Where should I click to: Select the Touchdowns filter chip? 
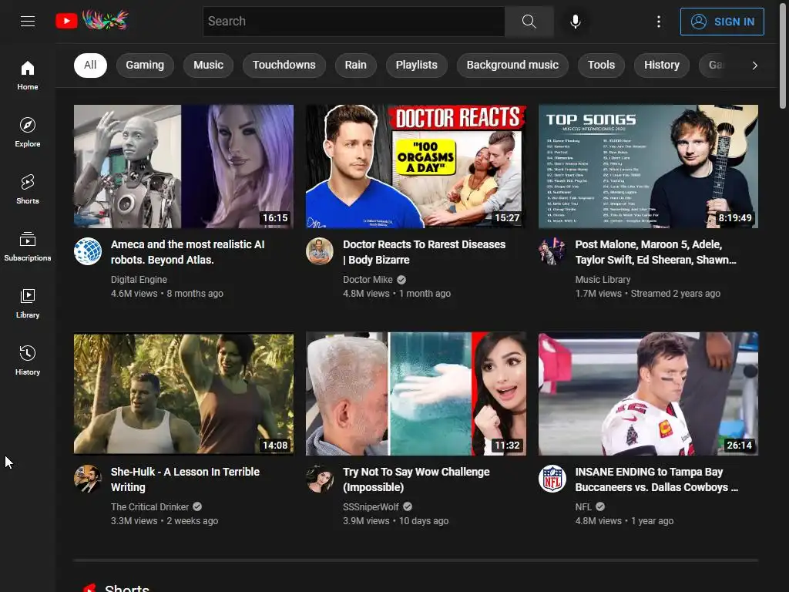(284, 65)
